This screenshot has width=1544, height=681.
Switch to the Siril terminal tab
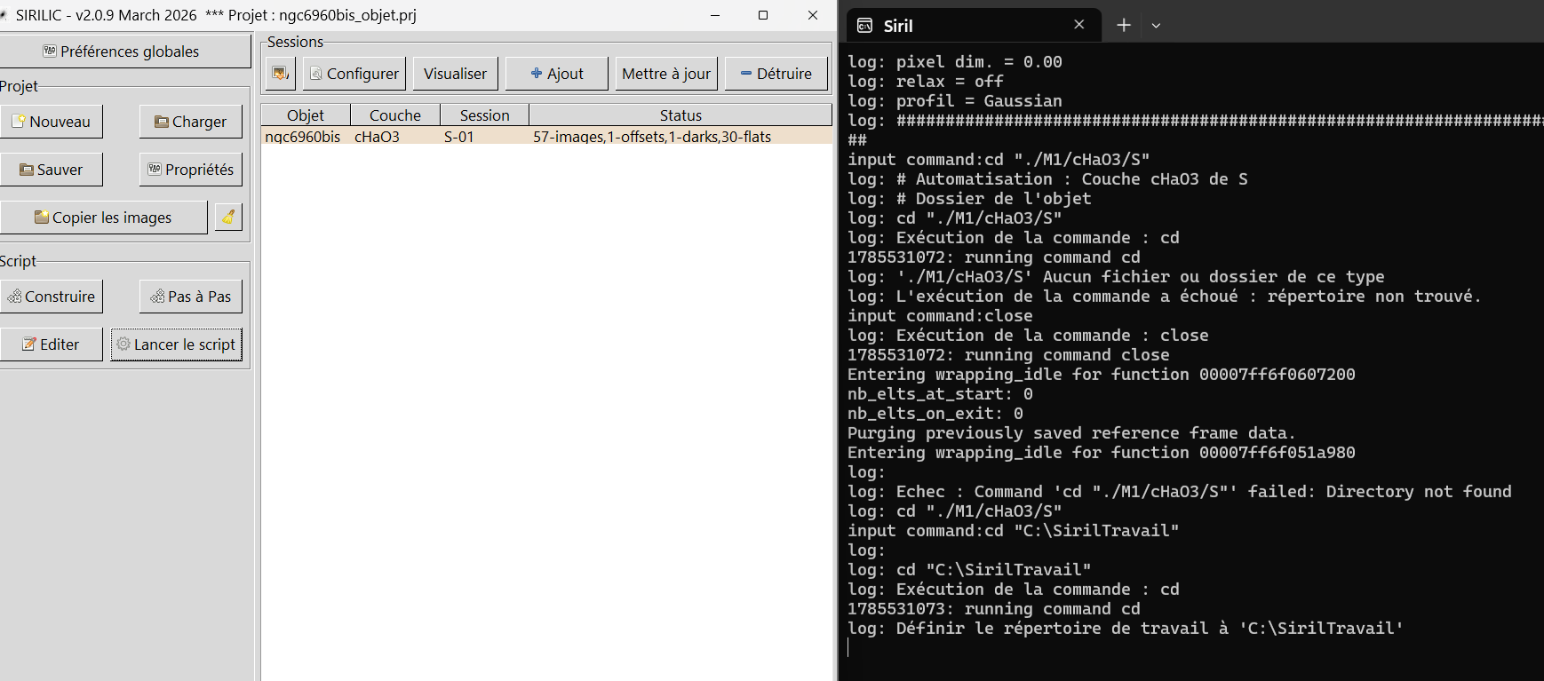(973, 25)
